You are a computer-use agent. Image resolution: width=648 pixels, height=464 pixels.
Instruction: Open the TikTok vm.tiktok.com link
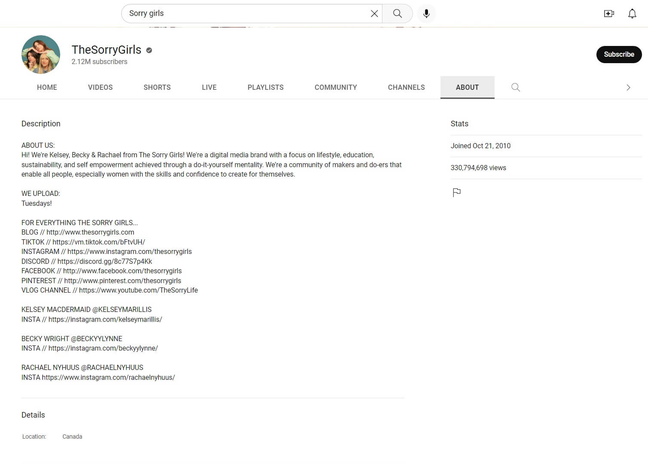click(99, 242)
